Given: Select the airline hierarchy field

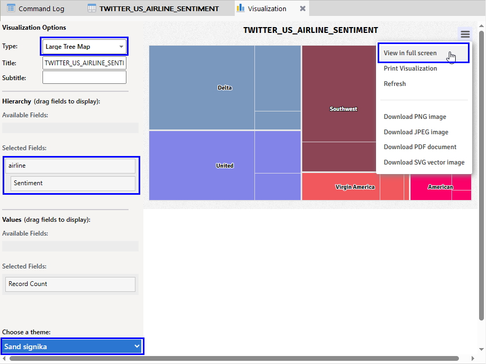Looking at the screenshot, I should (x=70, y=166).
